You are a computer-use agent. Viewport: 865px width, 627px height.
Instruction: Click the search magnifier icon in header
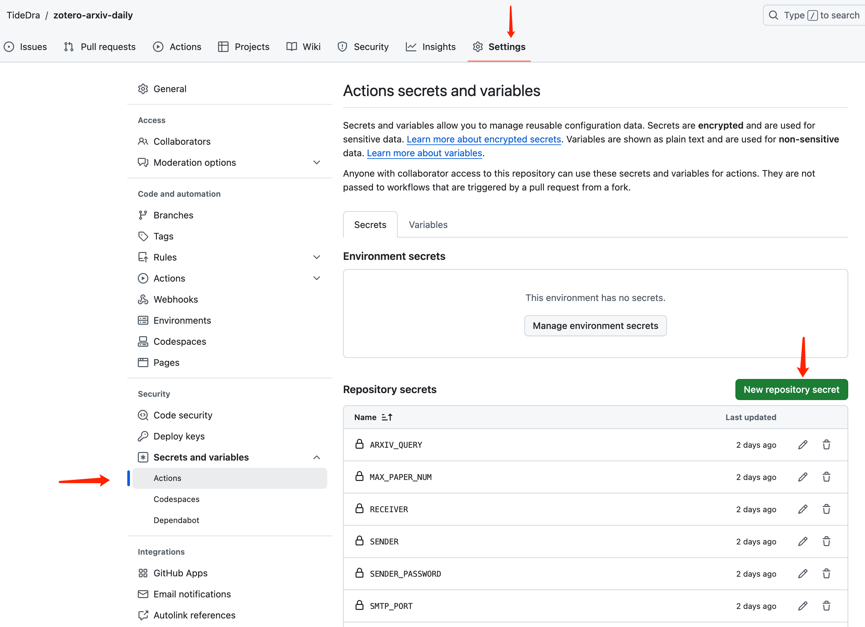[x=773, y=15]
